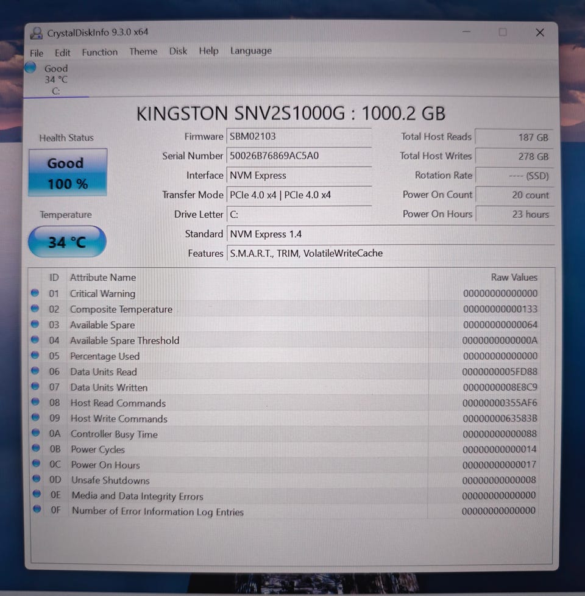585x596 pixels.
Task: Open the Edit menu
Action: 62,52
